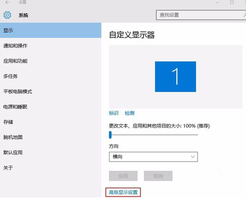Viewport: 246px width, 198px height.
Task: Open 高级显示设置 link
Action: (x=123, y=192)
